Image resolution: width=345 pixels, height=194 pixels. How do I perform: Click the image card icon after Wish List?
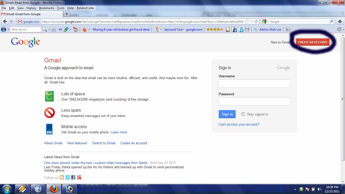288,30
